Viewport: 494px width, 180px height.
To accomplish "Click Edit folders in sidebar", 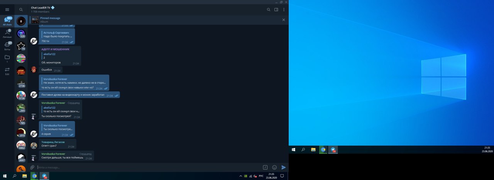I will point(7,71).
